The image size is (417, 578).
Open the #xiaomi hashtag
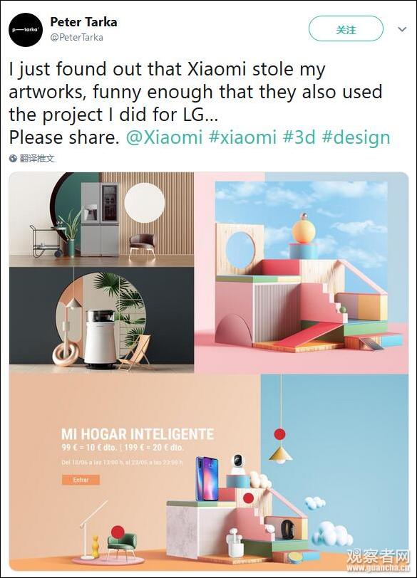242,137
